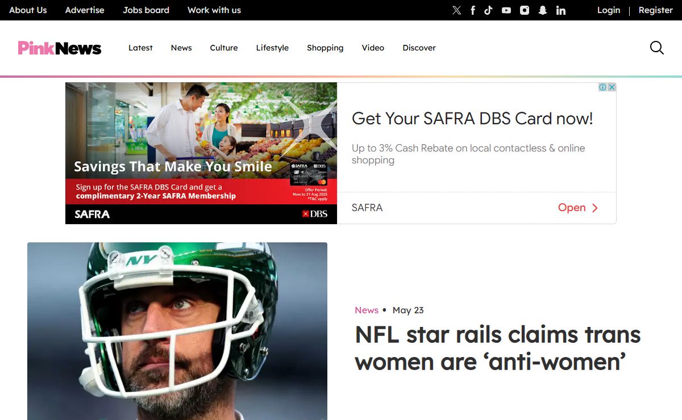This screenshot has height=420, width=682.
Task: Open the Facebook social icon
Action: tap(473, 10)
